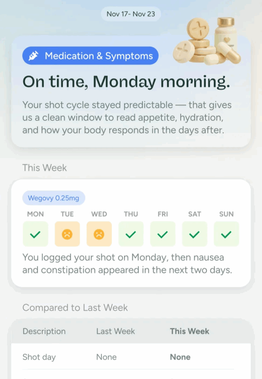Open the Nov 17- Nov 23 date selector
The width and height of the screenshot is (262, 379).
click(131, 14)
